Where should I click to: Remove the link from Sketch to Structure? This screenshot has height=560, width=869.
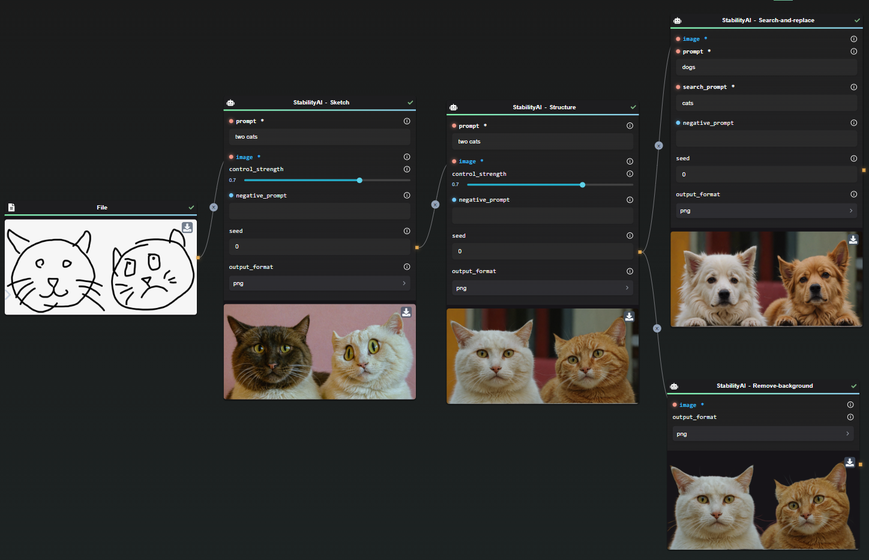coord(436,205)
